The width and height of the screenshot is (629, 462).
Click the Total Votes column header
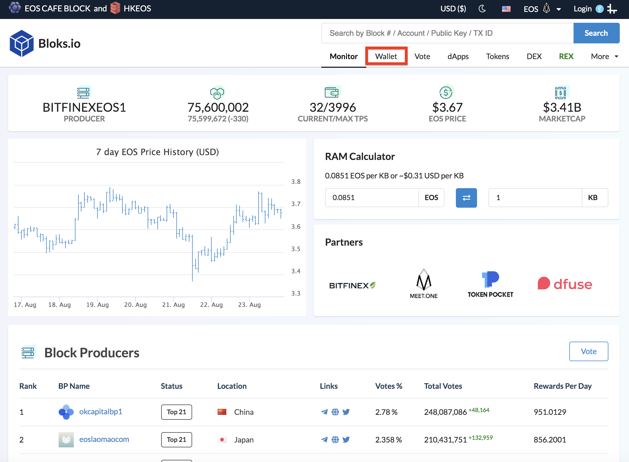coord(443,386)
